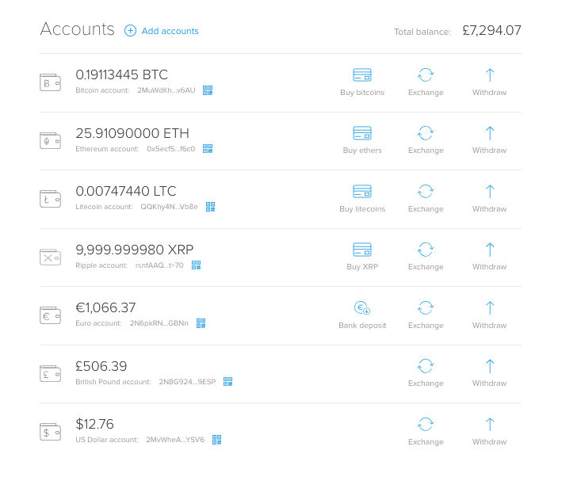This screenshot has height=496, width=581.
Task: Select the 0.19113445 BTC balance
Action: [121, 74]
